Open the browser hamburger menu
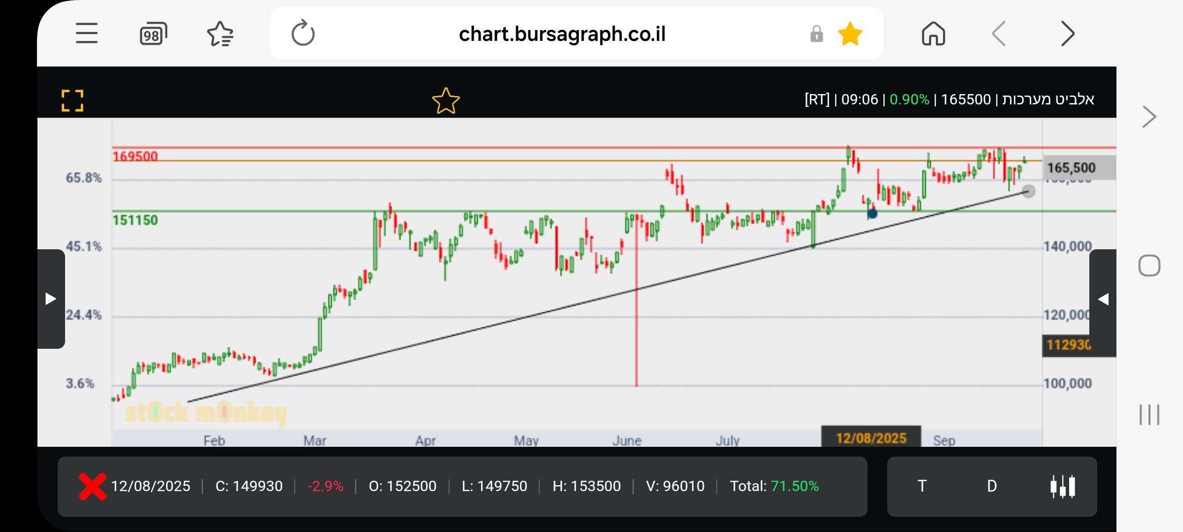The image size is (1183, 532). point(87,33)
